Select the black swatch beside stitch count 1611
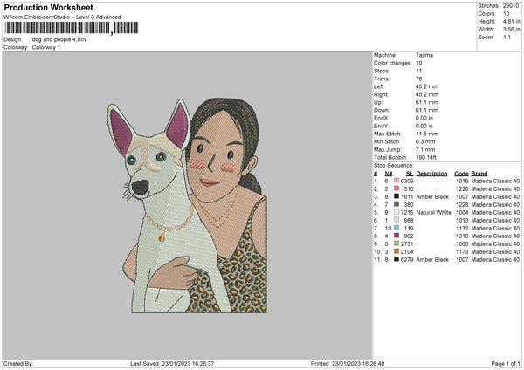Viewport: 524px width, 370px height. (396, 196)
